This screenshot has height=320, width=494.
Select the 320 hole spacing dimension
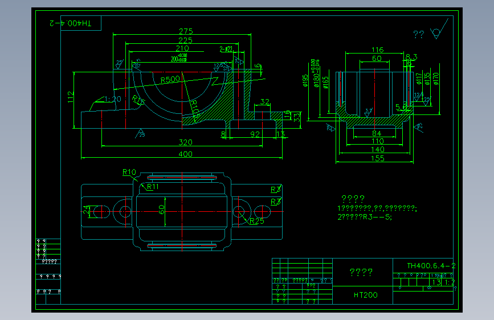coord(185,142)
